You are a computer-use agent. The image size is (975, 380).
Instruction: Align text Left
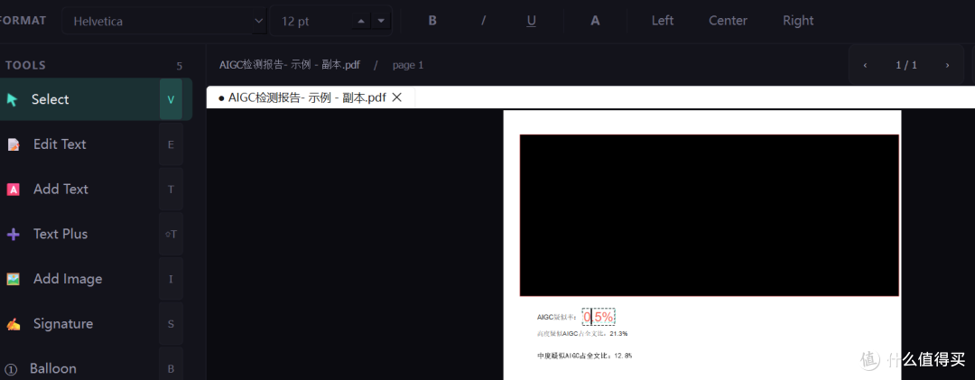click(663, 21)
